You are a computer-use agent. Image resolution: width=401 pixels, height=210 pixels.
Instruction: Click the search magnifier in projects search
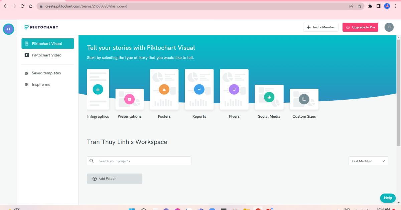point(91,161)
